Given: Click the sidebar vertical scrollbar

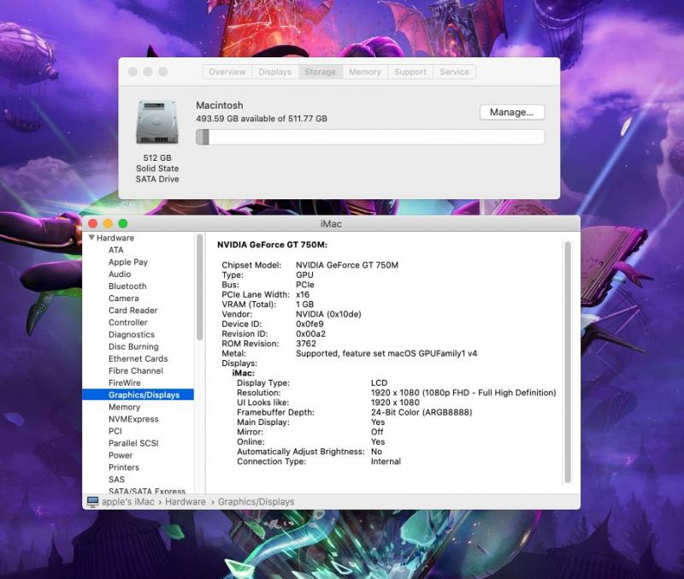Looking at the screenshot, I should (x=200, y=287).
